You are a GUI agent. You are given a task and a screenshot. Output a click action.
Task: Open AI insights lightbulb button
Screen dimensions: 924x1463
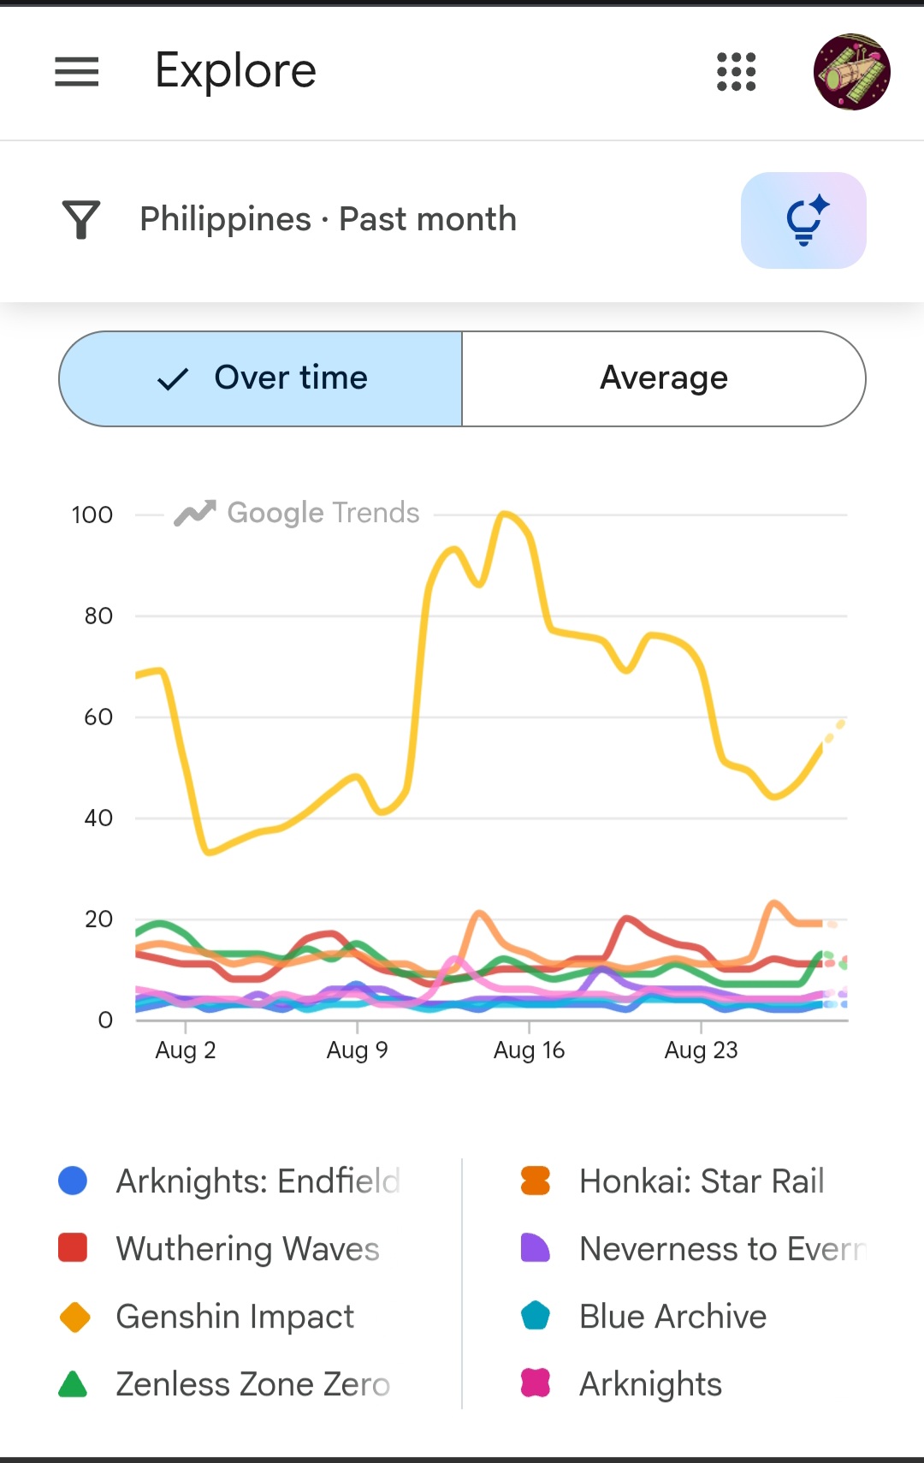(x=803, y=220)
